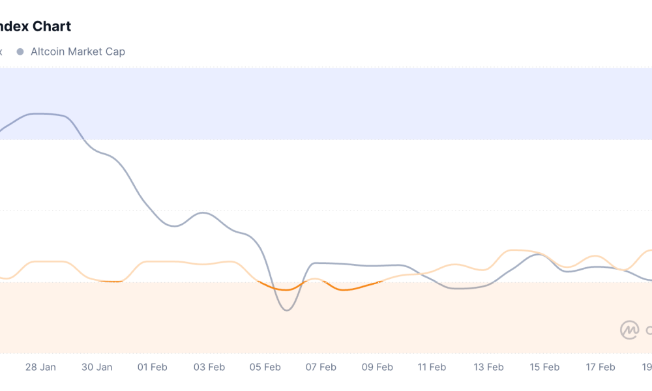Select the 15 Feb axis label
652x391 pixels.
tap(544, 368)
